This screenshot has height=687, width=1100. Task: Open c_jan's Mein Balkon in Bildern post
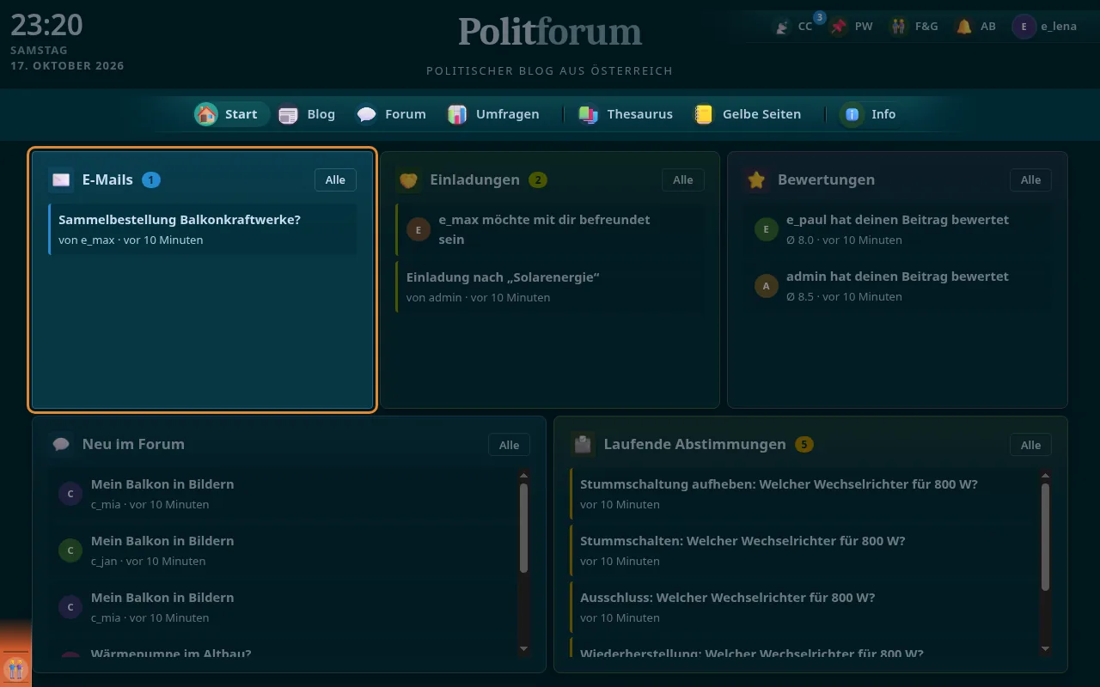[x=284, y=550]
